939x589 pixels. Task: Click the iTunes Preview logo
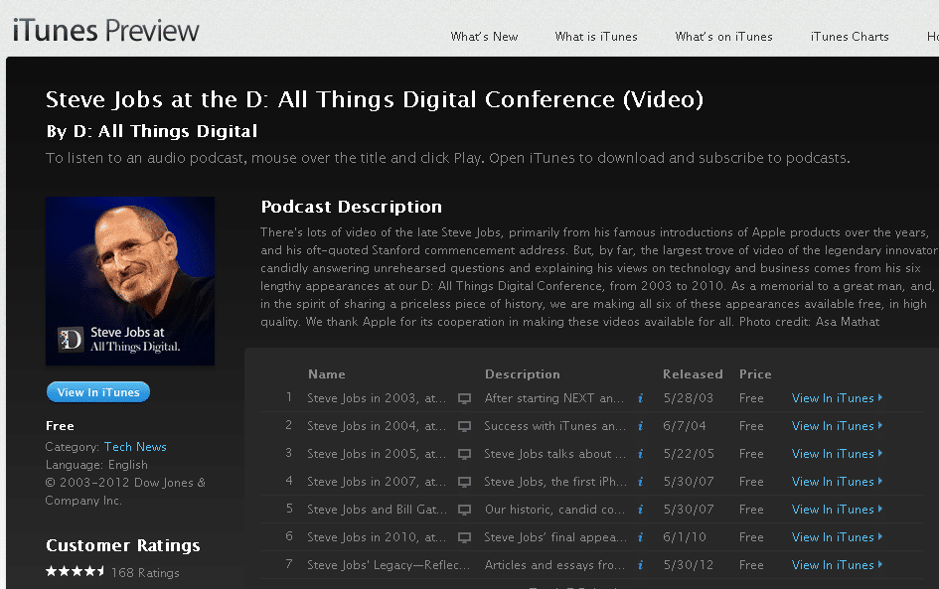click(106, 31)
